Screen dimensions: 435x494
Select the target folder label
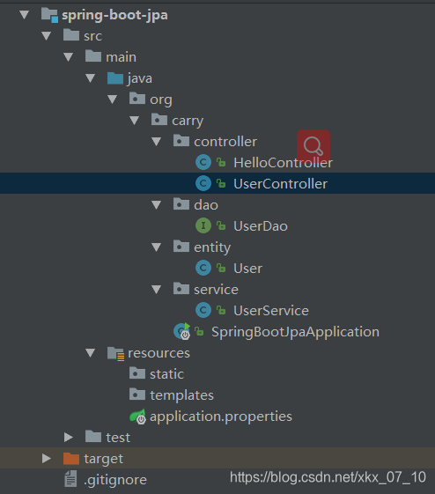point(103,459)
